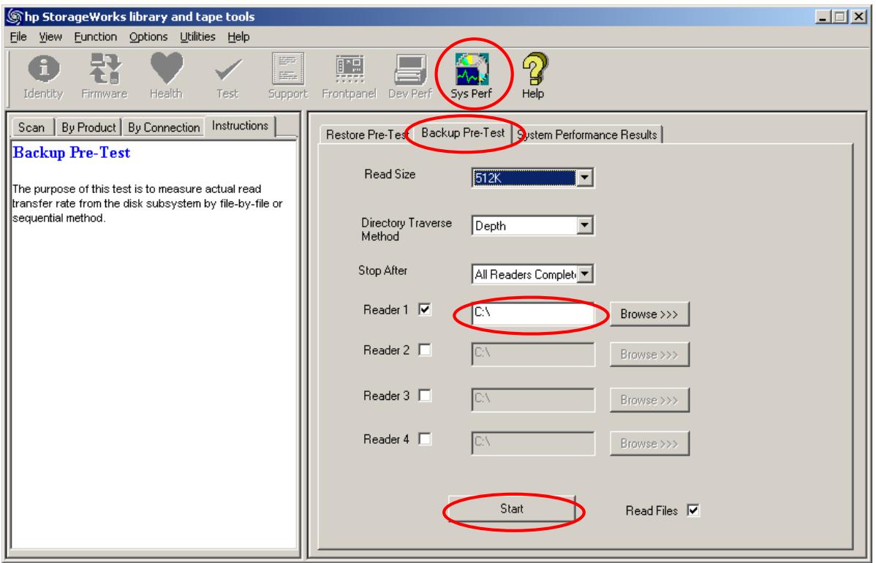Screen dimensions: 876x563
Task: Maximize the StorageWorks window
Action: coord(839,17)
